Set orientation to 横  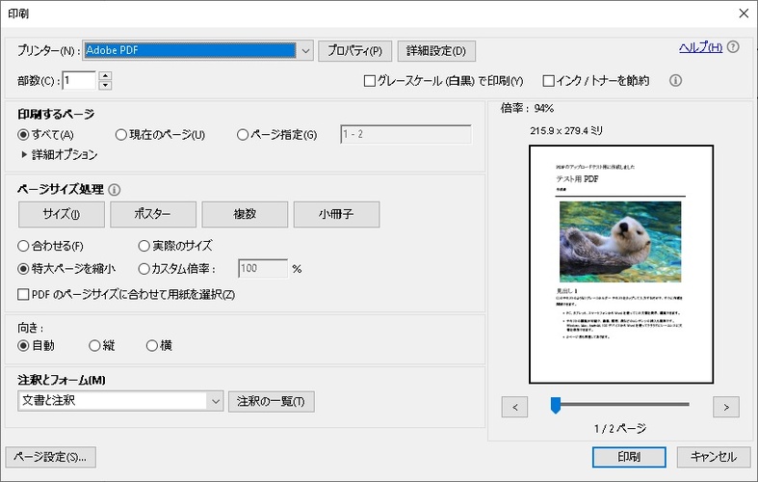[x=152, y=345]
